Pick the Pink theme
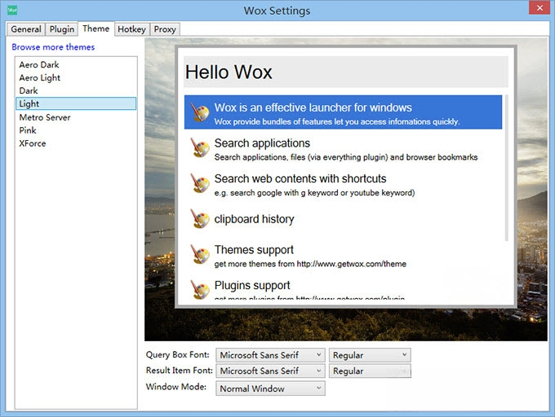The width and height of the screenshot is (555, 417). point(76,130)
